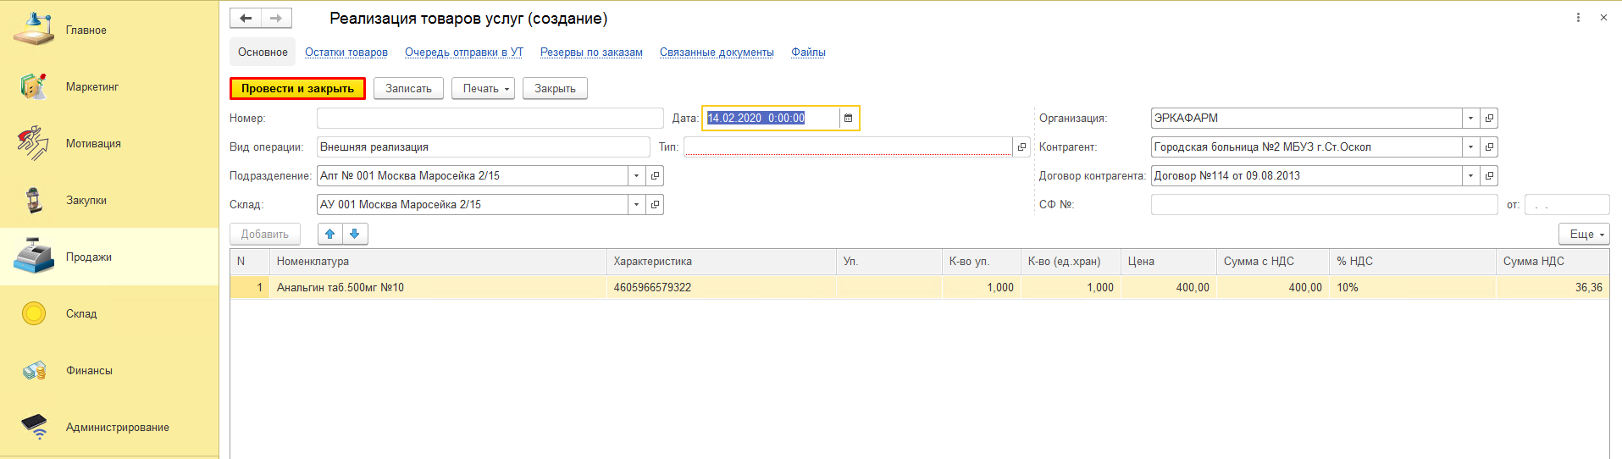
Task: Move row up with arrow button
Action: coord(330,234)
